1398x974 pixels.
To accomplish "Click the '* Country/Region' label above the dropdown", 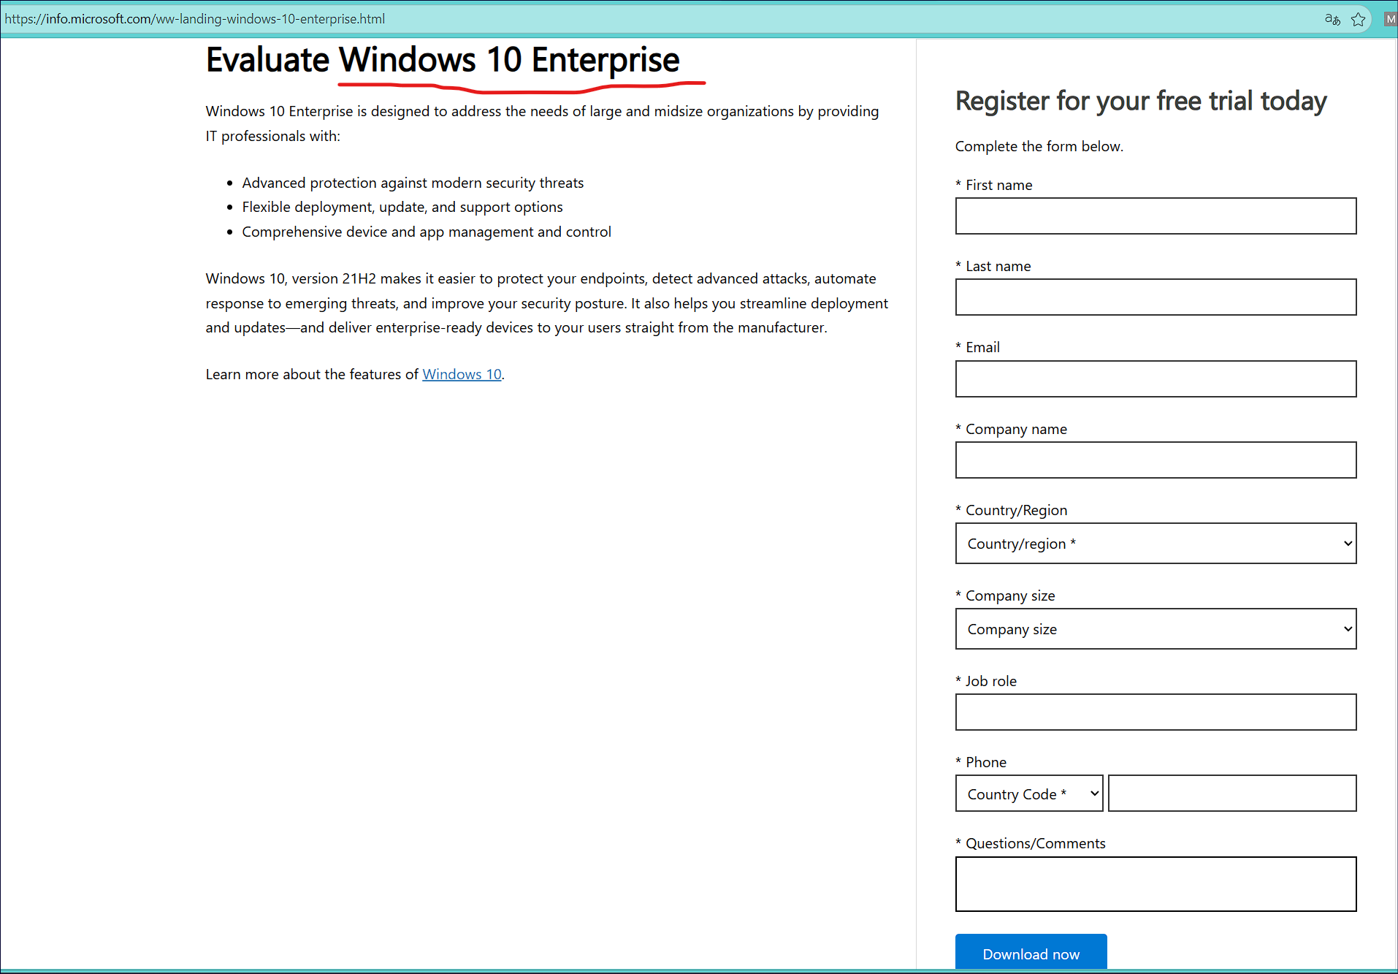I will (x=1011, y=510).
